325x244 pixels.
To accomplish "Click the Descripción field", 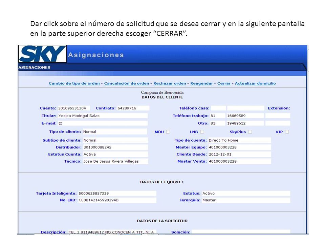I will point(112,232).
